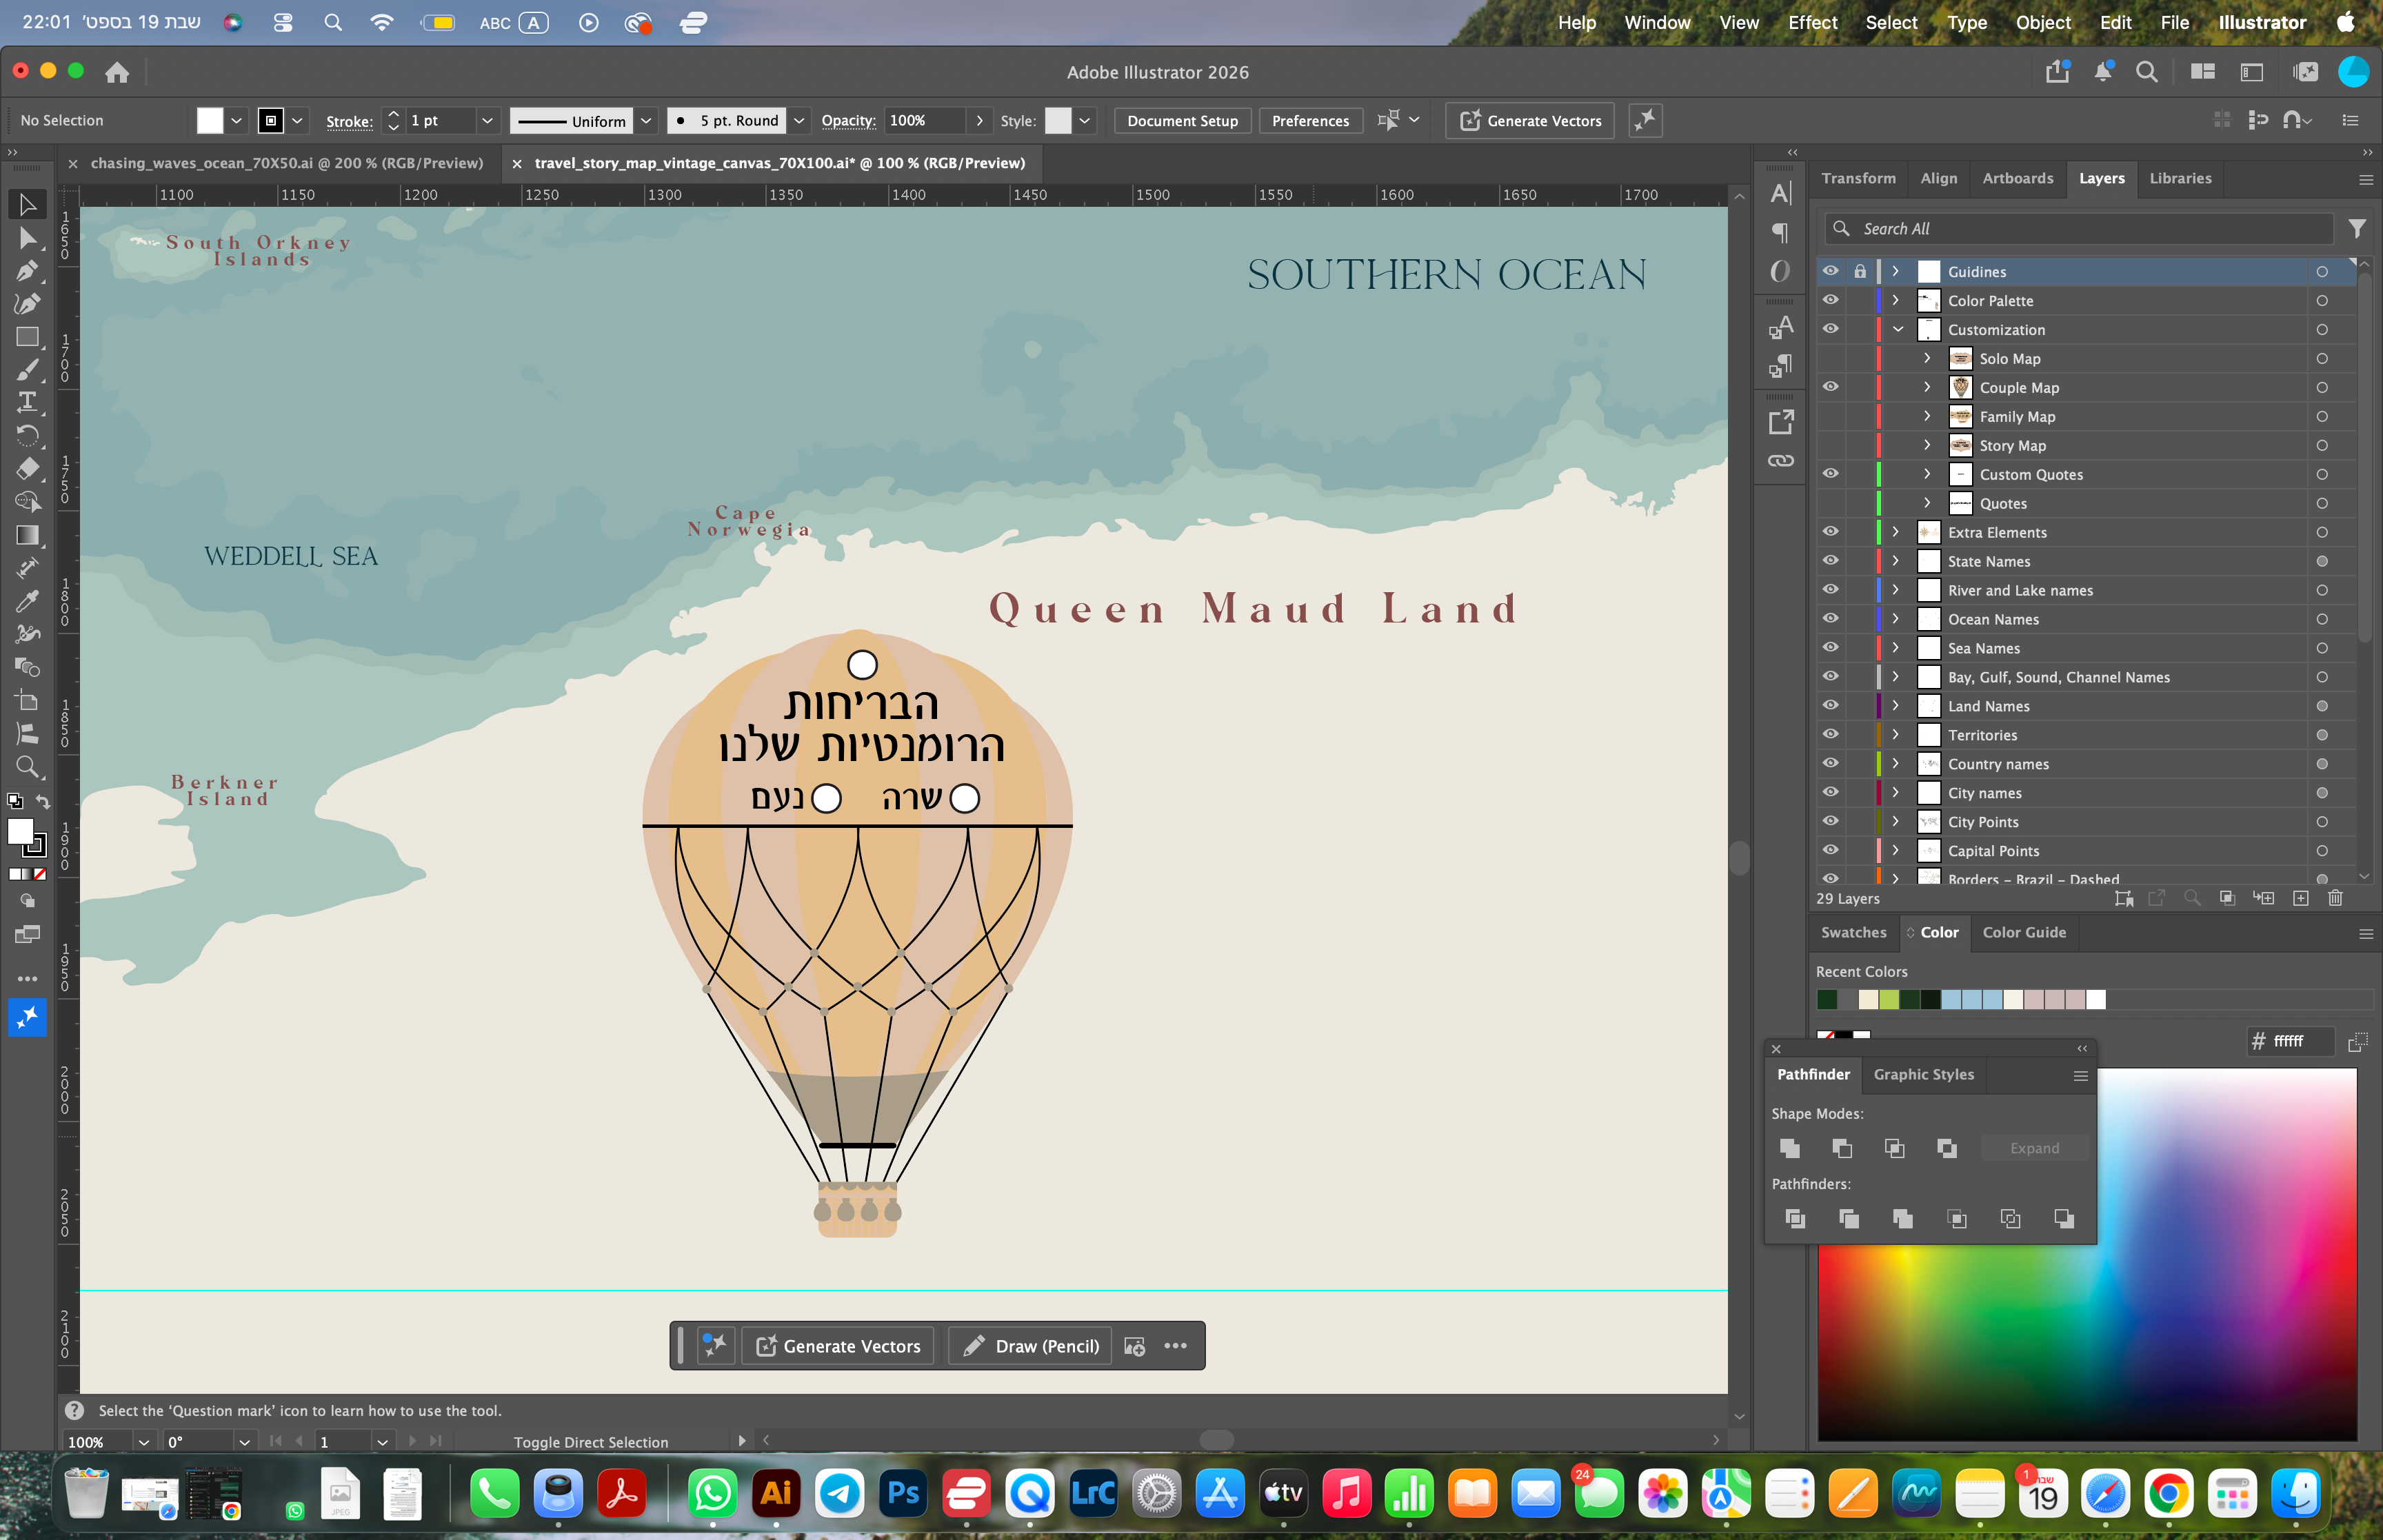Viewport: 2383px width, 1540px height.
Task: Choose the Rectangle tool
Action: tap(27, 337)
